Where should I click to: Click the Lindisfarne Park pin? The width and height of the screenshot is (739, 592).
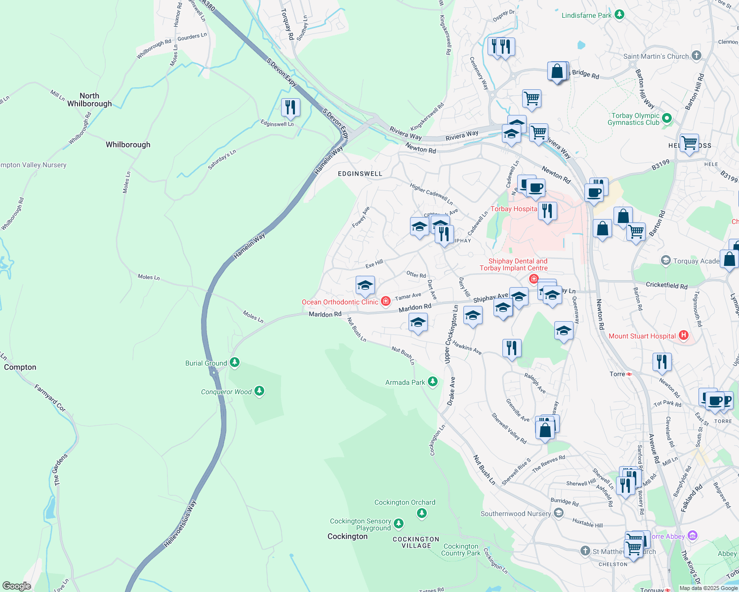(x=619, y=15)
